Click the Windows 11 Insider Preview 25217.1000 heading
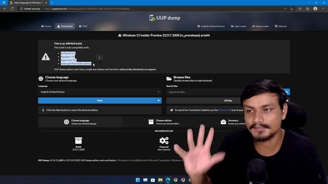328x184 pixels. (x=164, y=35)
